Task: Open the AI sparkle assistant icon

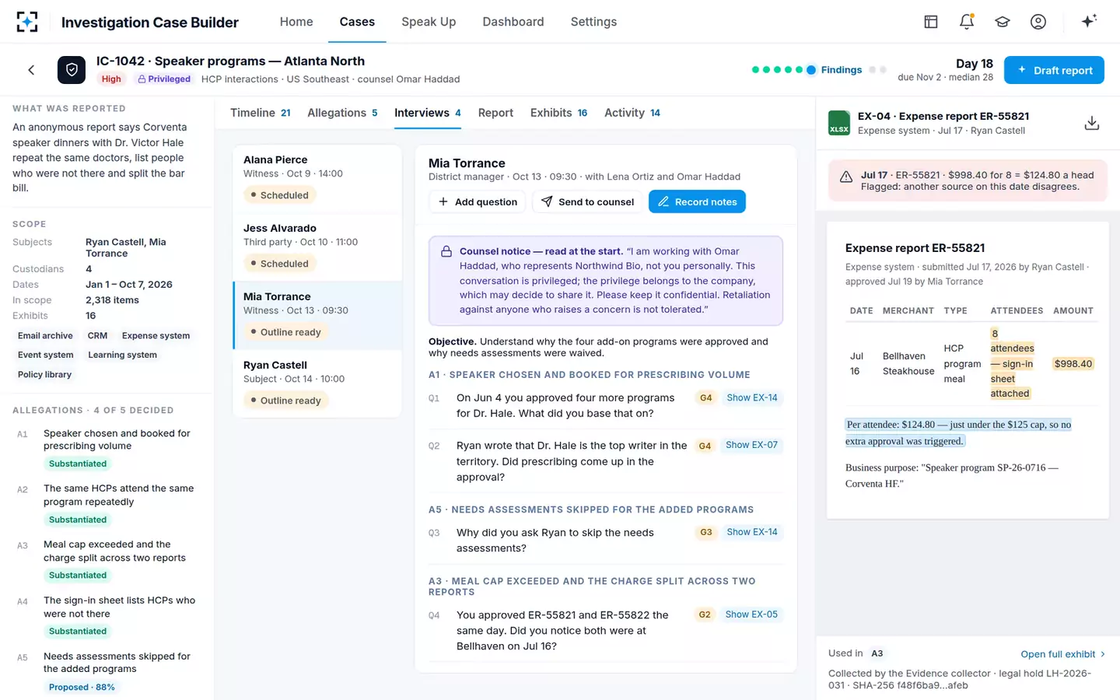Action: (x=1089, y=21)
